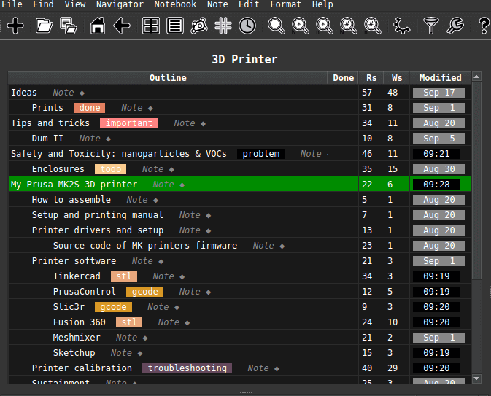491x396 pixels.
Task: Click the plus icon to create new
Action: 15,26
